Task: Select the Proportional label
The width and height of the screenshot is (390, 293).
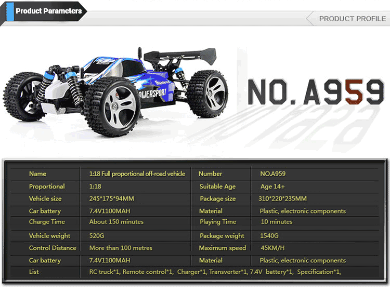Action: 47,187
